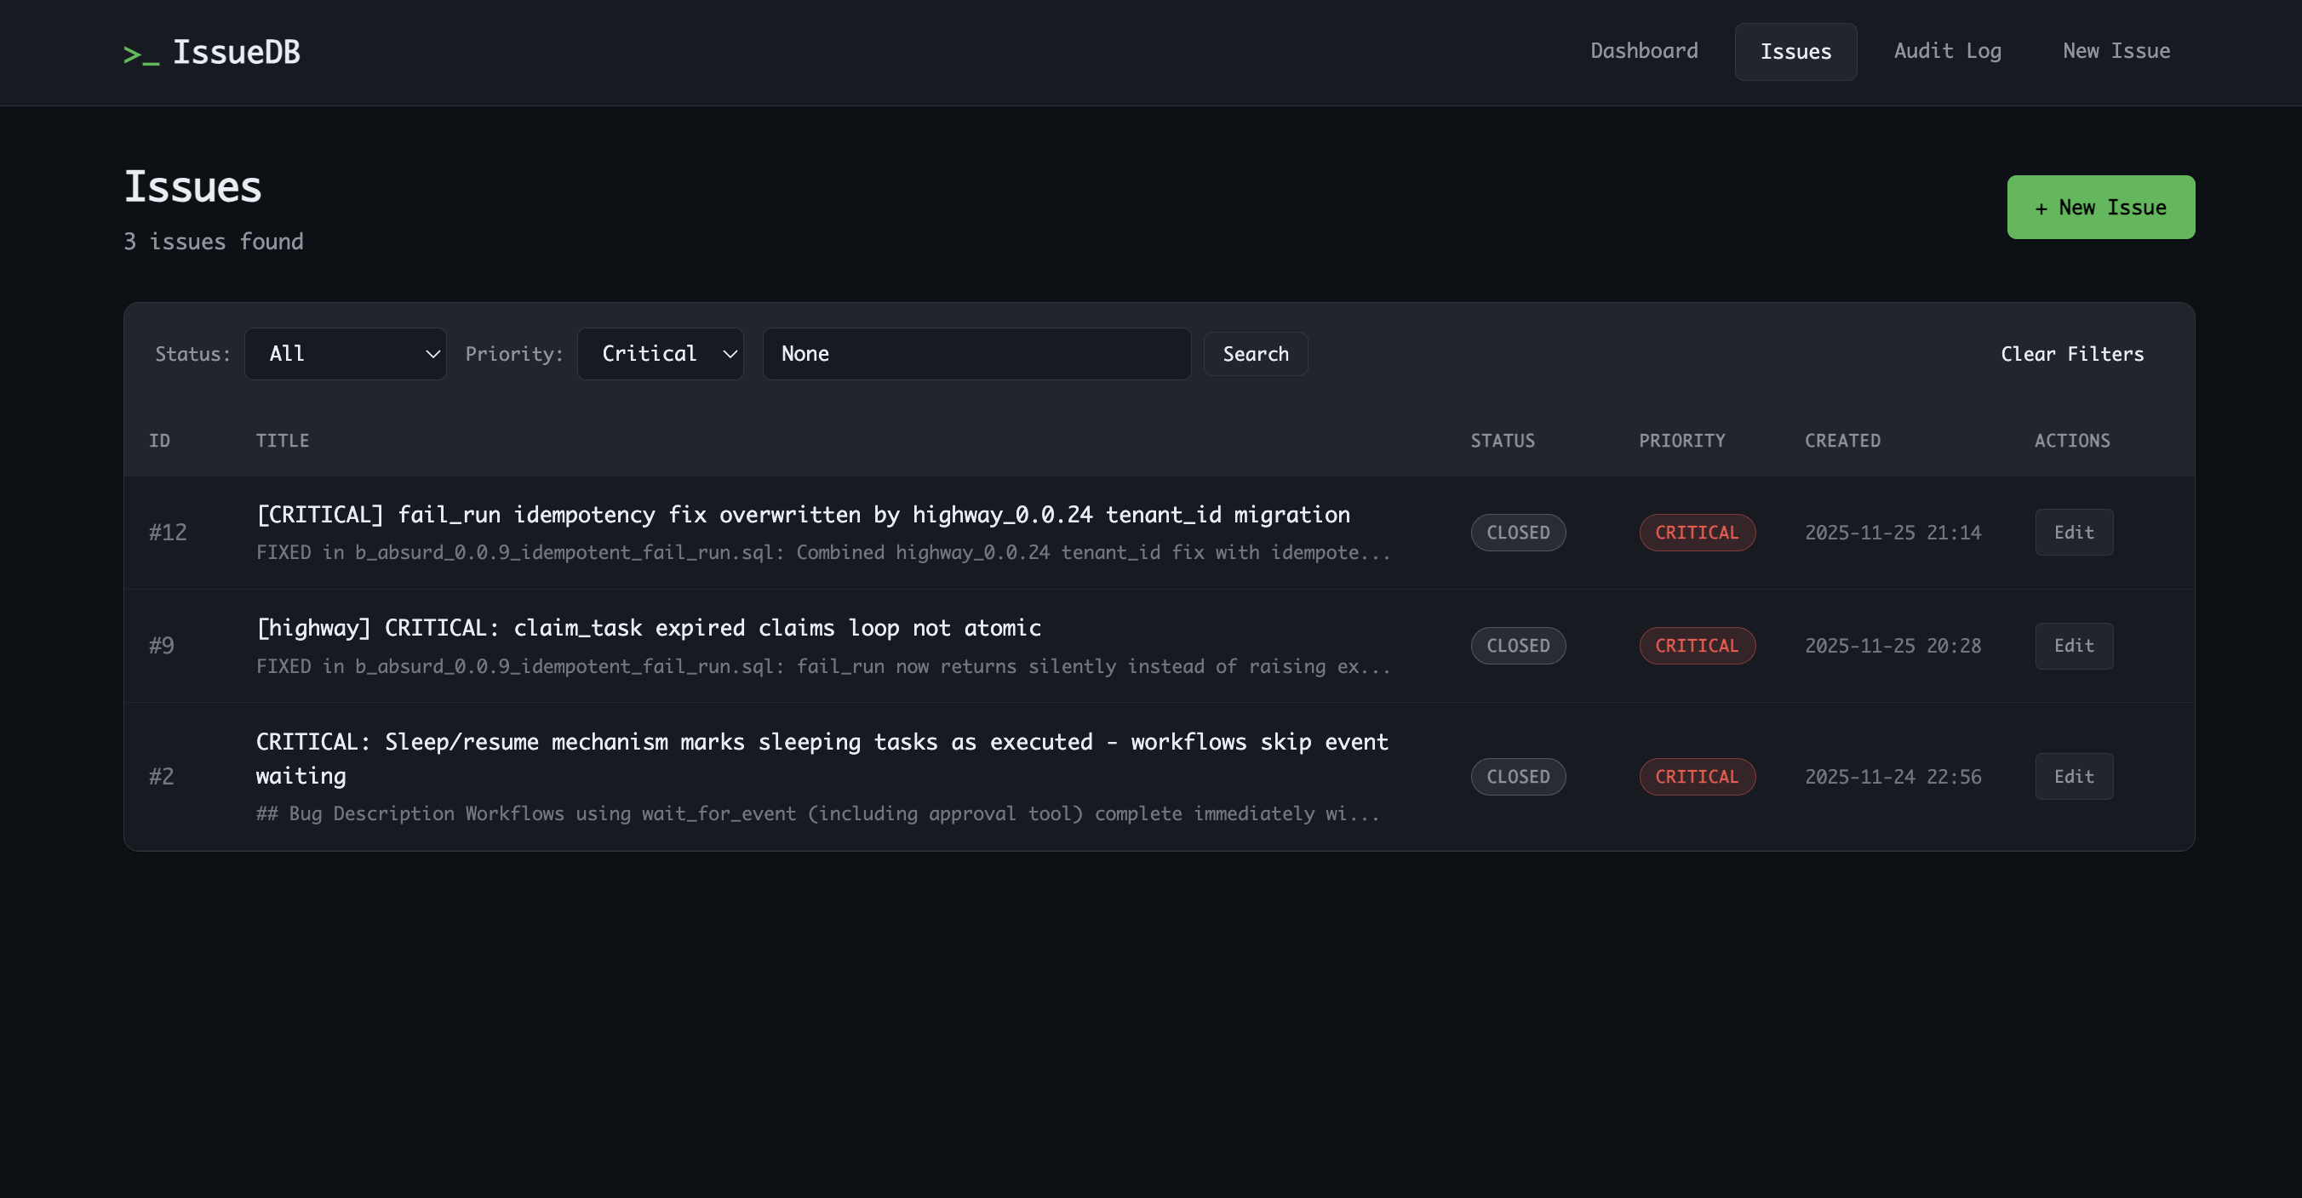This screenshot has height=1198, width=2302.
Task: Open the Audit Log page
Action: click(1946, 51)
